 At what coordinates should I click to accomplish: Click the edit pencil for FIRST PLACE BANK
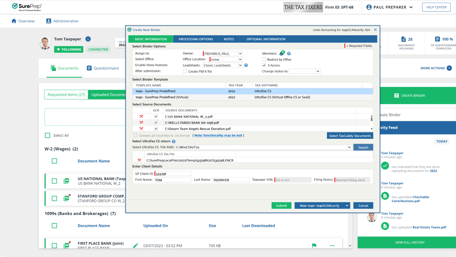[136, 246]
